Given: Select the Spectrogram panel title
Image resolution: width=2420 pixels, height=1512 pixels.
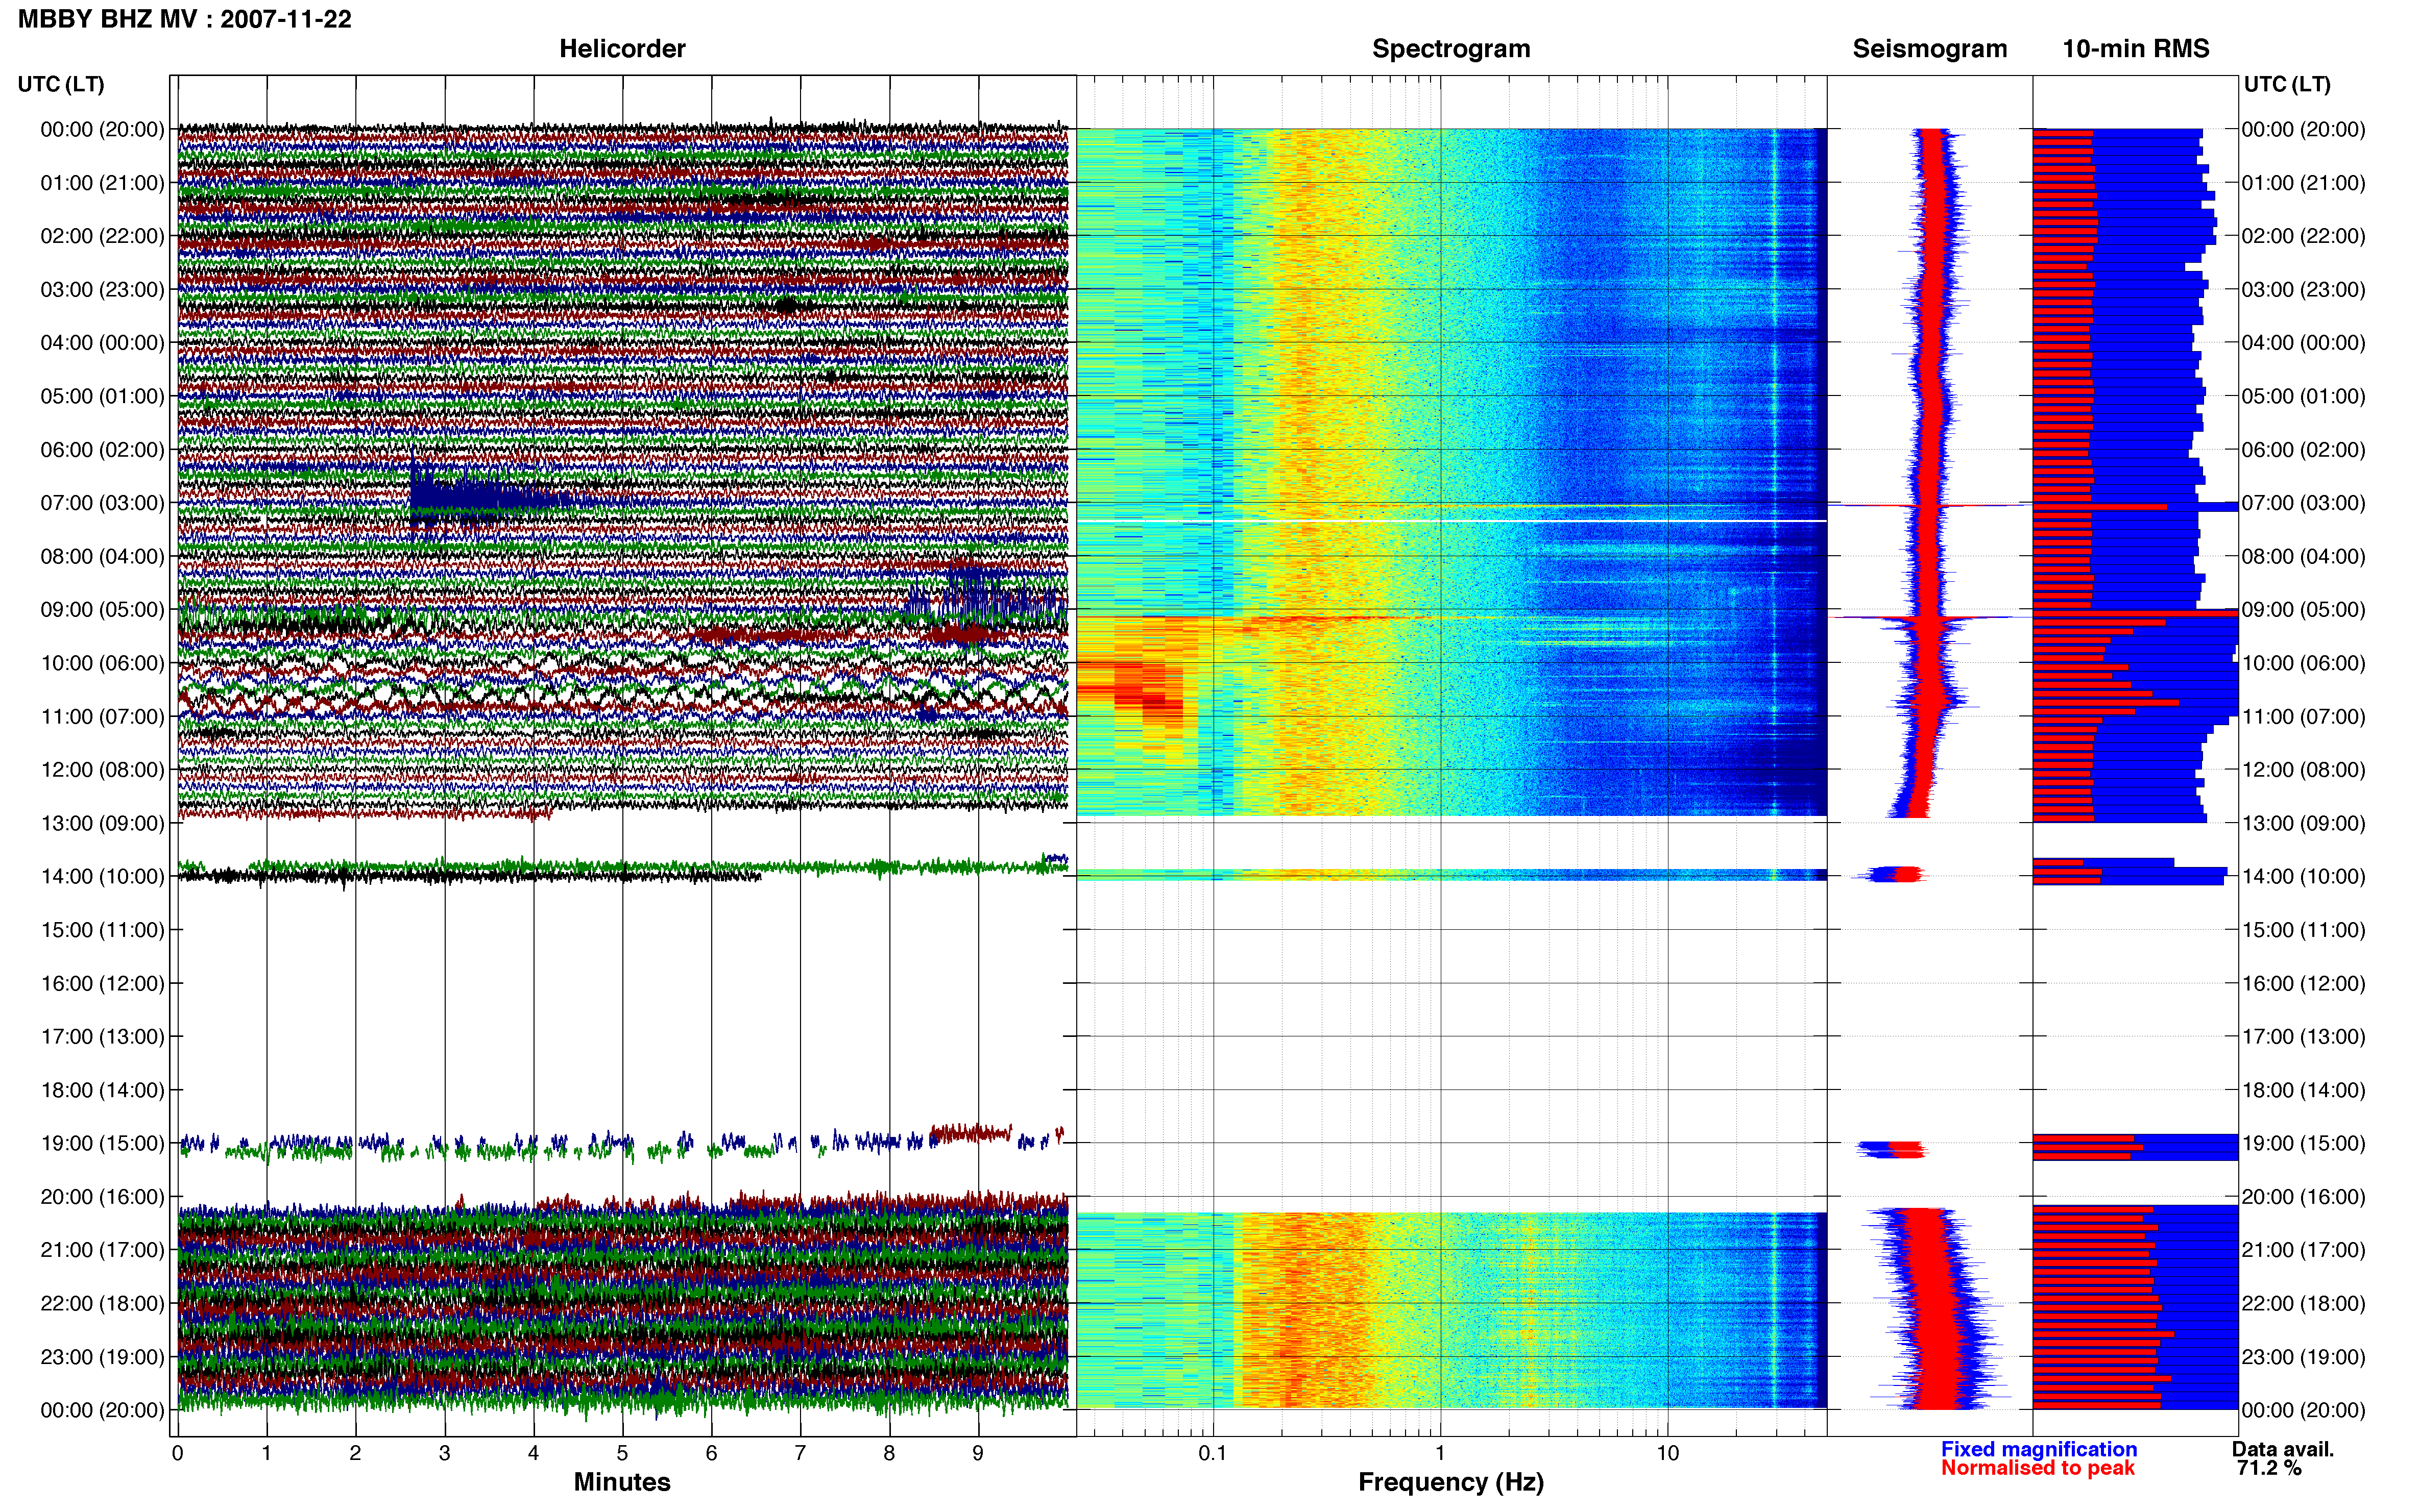Looking at the screenshot, I should [x=1450, y=49].
